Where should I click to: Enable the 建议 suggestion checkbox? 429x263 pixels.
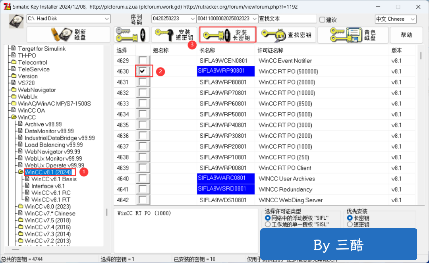(322, 19)
